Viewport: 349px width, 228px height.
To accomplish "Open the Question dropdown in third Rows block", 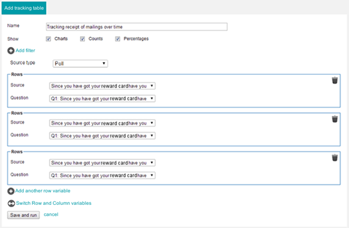I will coord(103,176).
